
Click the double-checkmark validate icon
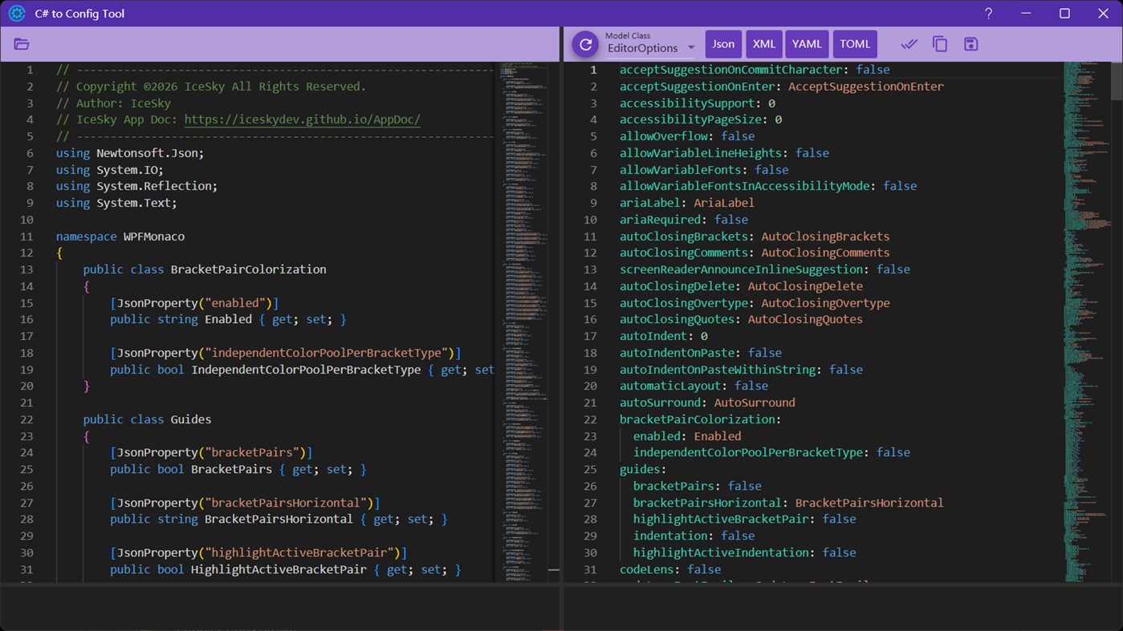pos(909,44)
